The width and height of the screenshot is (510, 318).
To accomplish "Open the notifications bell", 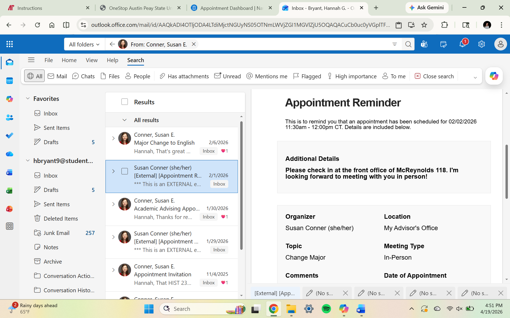I will [x=463, y=44].
